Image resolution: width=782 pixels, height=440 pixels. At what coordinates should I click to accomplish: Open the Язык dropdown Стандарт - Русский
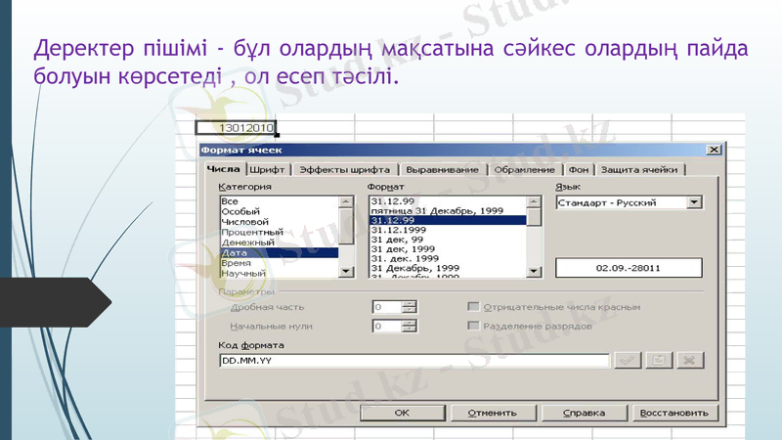pos(694,202)
